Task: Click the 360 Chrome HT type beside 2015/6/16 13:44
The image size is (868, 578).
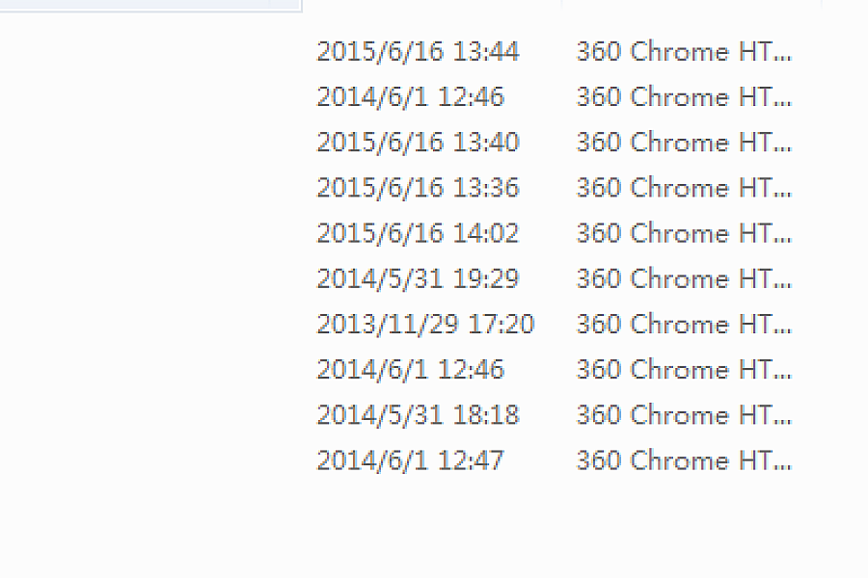Action: point(684,52)
